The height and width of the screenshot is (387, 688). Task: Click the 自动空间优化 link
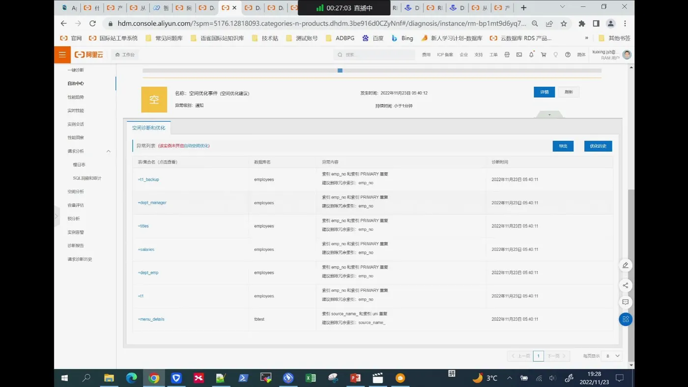point(196,146)
